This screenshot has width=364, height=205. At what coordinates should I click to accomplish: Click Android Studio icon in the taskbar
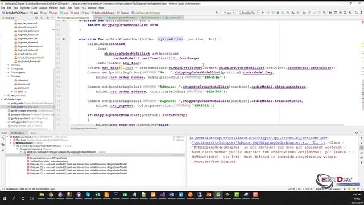coord(218,195)
